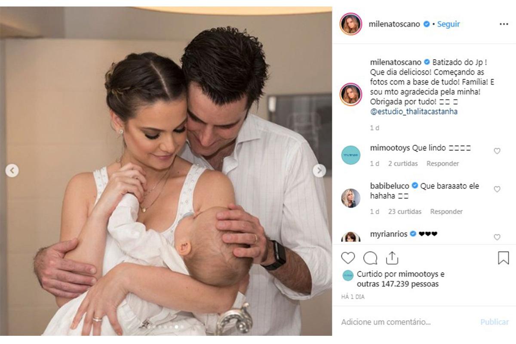Click the Seguir follow link
The height and width of the screenshot is (344, 516).
448,24
